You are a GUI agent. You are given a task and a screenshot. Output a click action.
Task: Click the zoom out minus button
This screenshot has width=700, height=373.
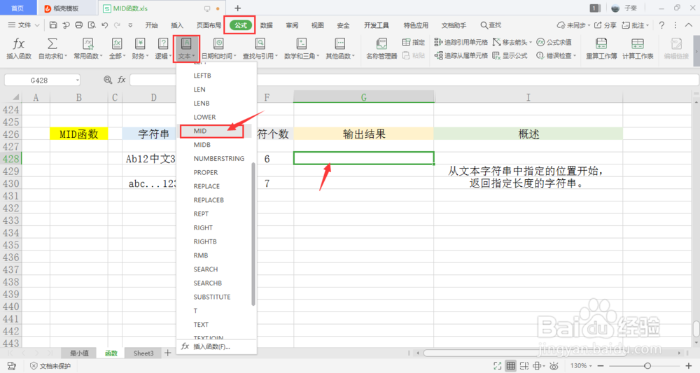click(x=601, y=366)
